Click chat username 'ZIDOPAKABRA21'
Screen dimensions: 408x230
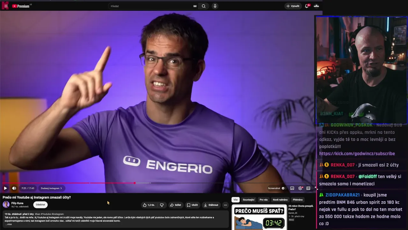(x=343, y=195)
